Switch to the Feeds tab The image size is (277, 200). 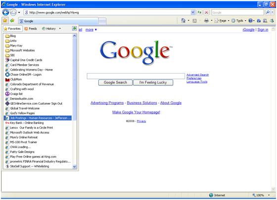pyautogui.click(x=31, y=29)
